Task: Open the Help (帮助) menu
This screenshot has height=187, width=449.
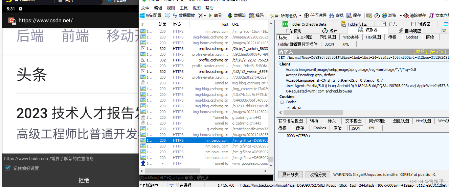Action: [x=209, y=8]
